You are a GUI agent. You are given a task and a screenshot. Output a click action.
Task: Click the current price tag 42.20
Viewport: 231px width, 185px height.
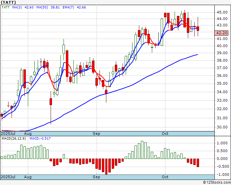[x=221, y=33]
